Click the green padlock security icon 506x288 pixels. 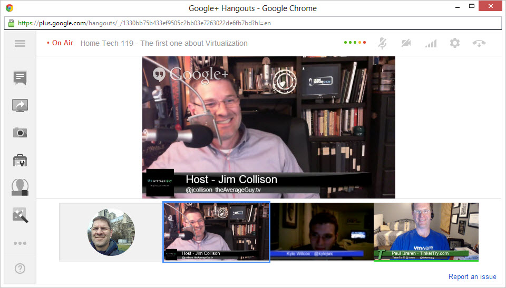pyautogui.click(x=11, y=23)
